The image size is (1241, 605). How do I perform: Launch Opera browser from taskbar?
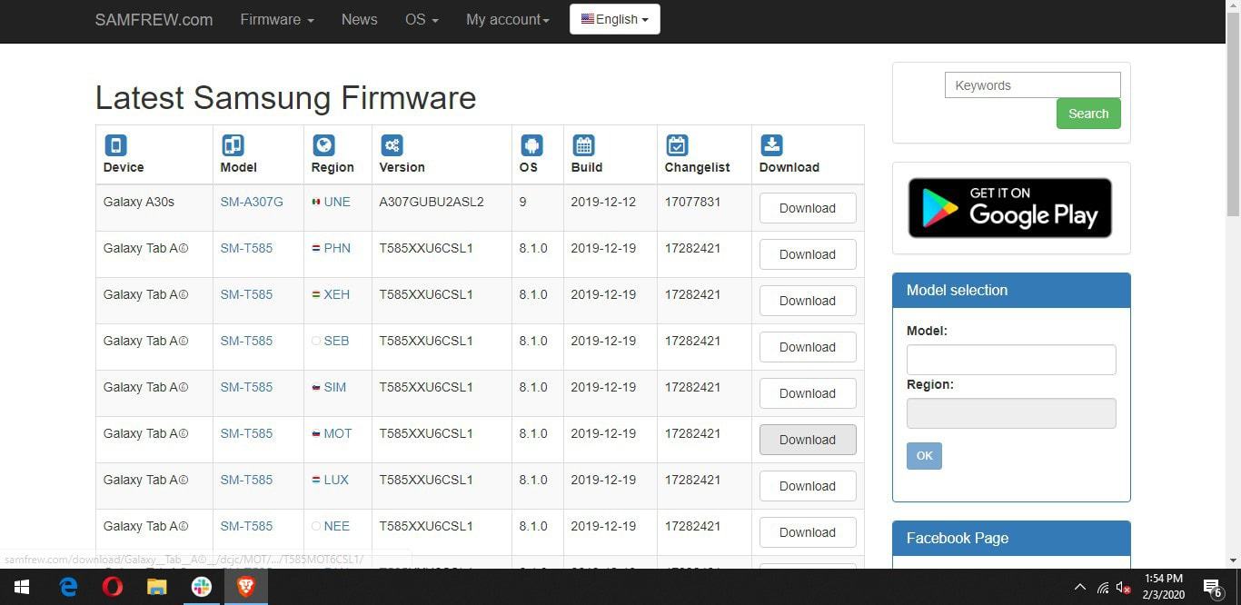(x=113, y=587)
